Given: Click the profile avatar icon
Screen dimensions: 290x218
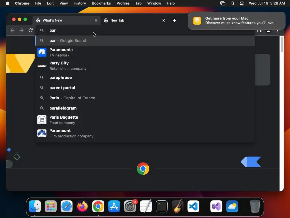Looking at the screenshot, I should 268,31.
